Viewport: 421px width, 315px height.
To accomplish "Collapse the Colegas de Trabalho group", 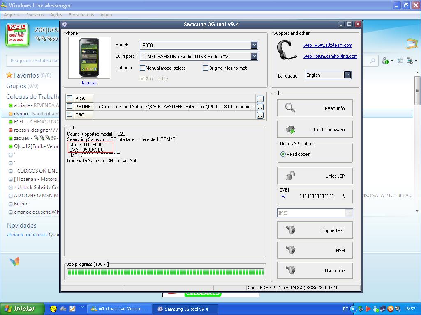I will pyautogui.click(x=32, y=97).
